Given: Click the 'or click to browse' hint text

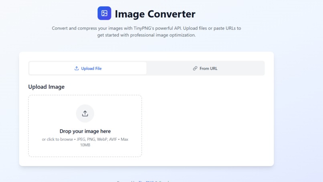Looking at the screenshot, I should (x=85, y=142).
